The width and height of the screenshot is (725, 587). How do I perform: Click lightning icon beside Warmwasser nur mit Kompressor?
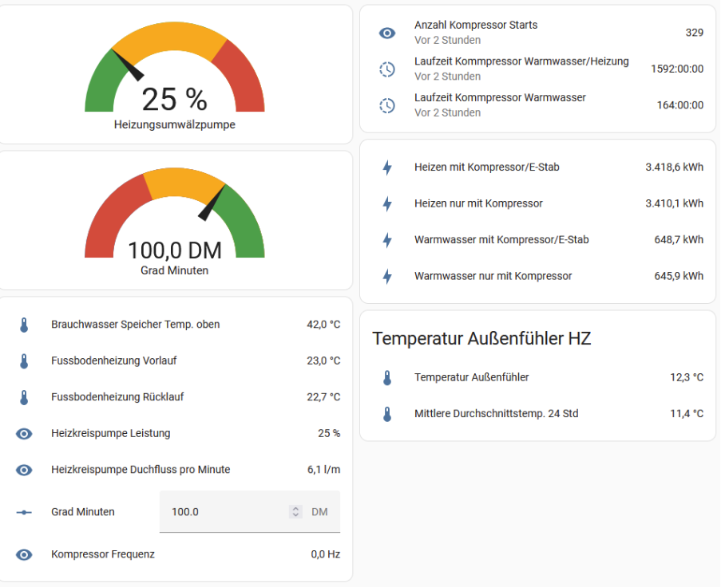click(x=387, y=276)
